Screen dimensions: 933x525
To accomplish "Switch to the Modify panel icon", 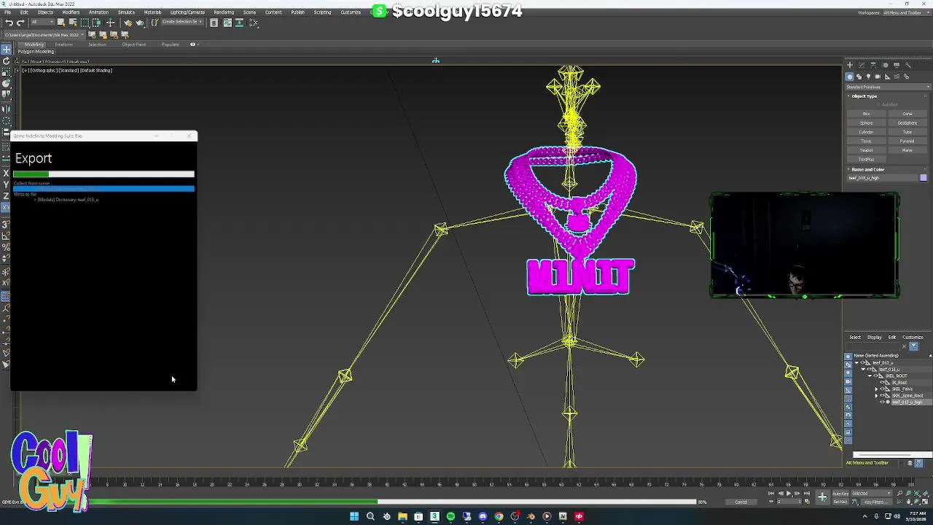I will (862, 65).
